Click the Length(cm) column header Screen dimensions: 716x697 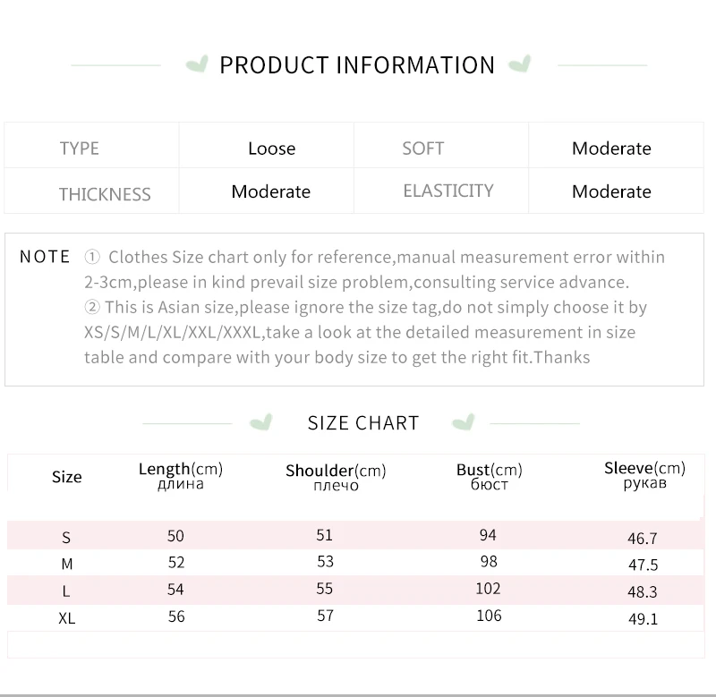tap(181, 476)
